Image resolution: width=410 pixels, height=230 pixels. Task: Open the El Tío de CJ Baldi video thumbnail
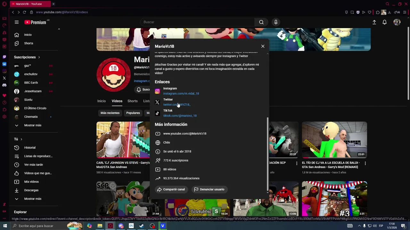pyautogui.click(x=334, y=140)
